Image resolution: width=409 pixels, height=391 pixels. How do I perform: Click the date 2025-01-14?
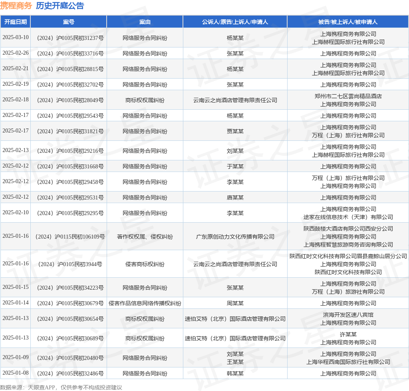pos(16,303)
